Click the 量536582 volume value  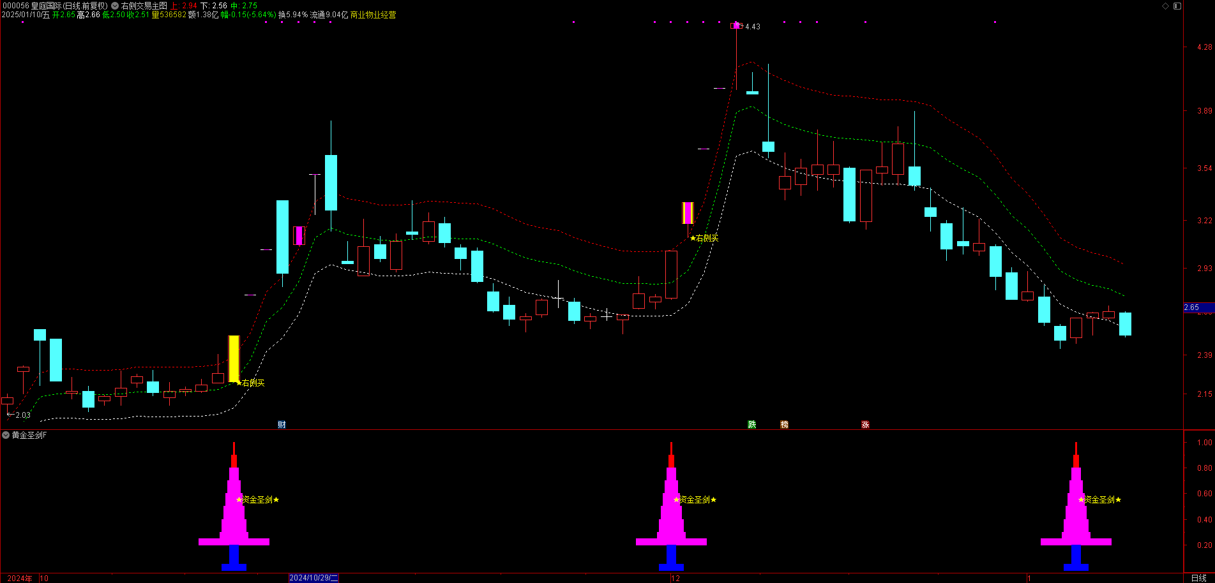pyautogui.click(x=169, y=15)
